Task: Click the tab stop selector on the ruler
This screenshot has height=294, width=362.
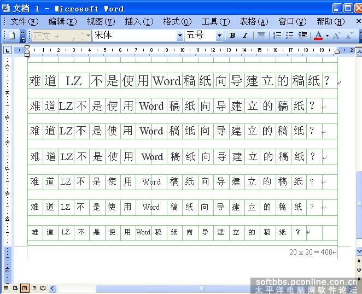Action: (8, 50)
